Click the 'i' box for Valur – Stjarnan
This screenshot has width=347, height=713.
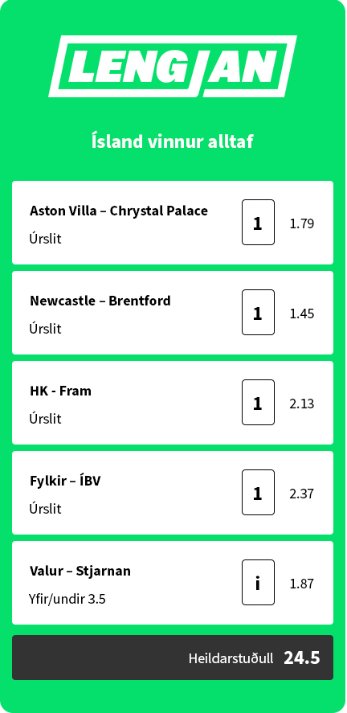tap(258, 583)
